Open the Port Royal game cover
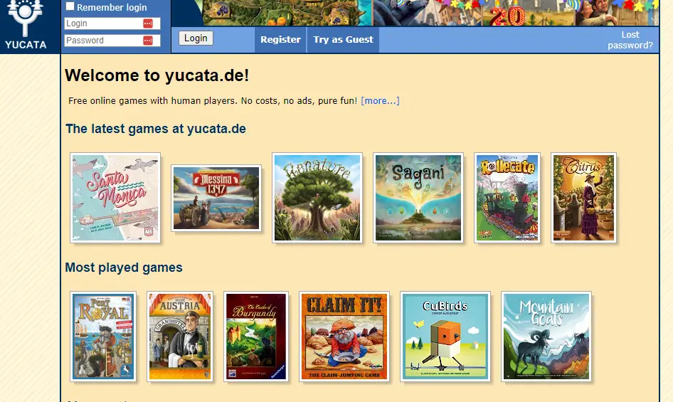Image resolution: width=673 pixels, height=402 pixels. pos(103,337)
